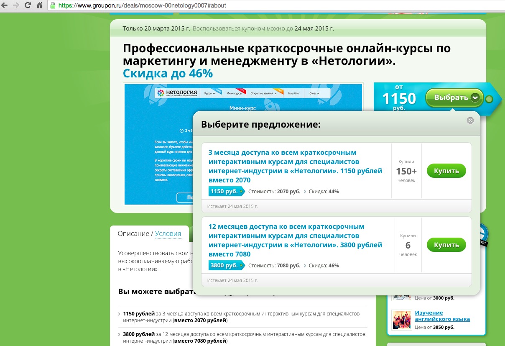Click the 'Вы можете выбрать' heading
The image size is (505, 346).
[x=157, y=292]
